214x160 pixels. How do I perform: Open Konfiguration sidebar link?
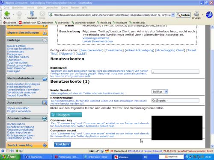(16, 124)
